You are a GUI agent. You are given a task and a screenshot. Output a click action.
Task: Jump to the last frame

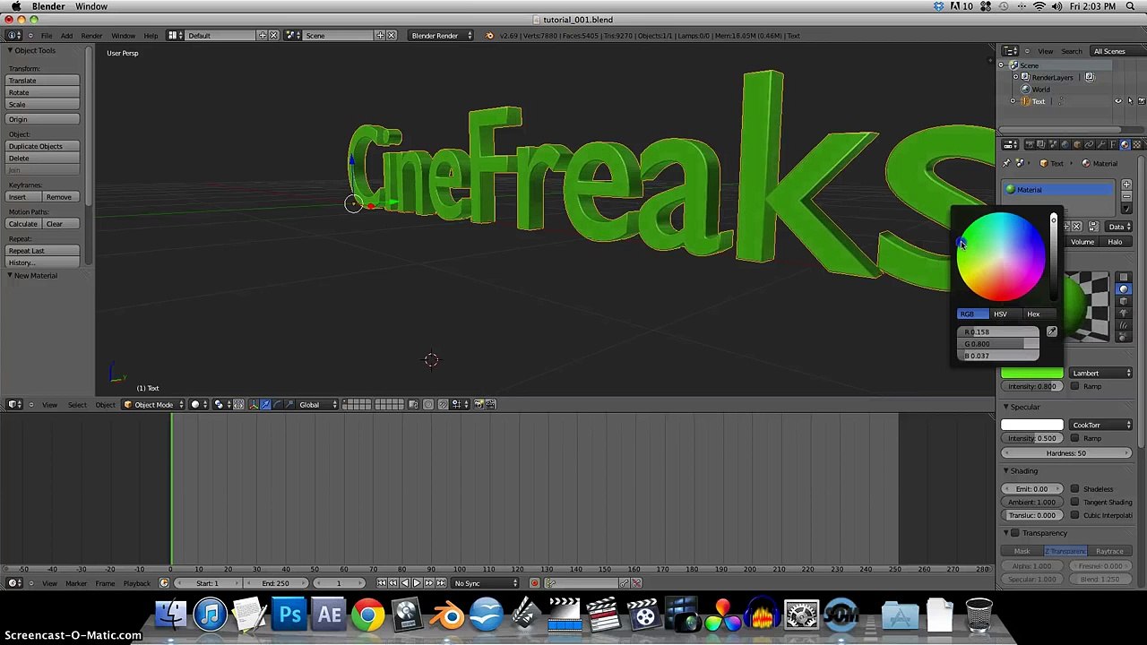440,583
